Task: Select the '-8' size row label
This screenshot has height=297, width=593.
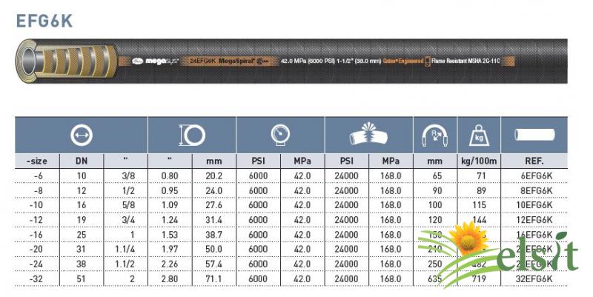Action: click(39, 190)
